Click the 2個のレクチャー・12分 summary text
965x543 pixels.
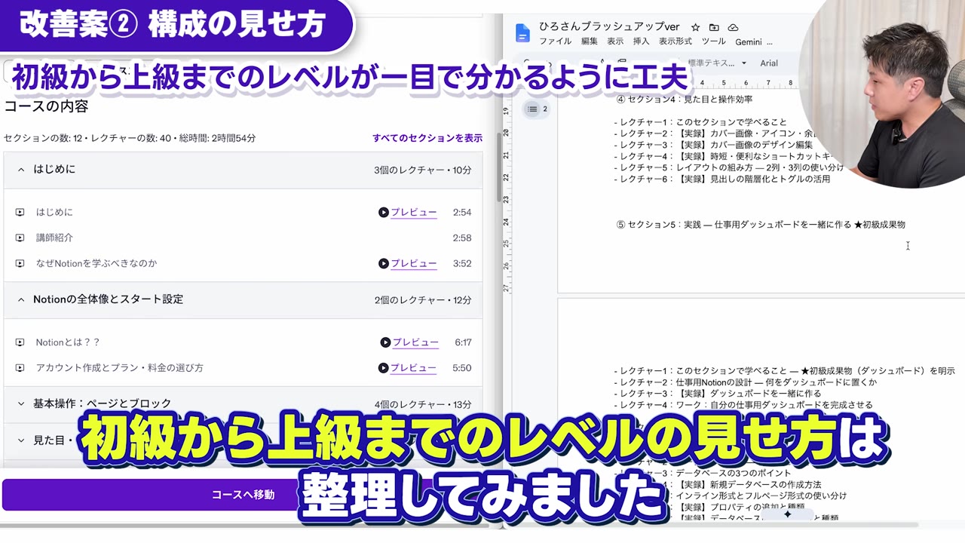pos(423,300)
